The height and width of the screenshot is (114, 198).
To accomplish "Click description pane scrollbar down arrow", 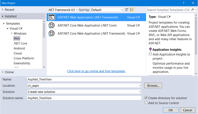I will tap(196, 74).
